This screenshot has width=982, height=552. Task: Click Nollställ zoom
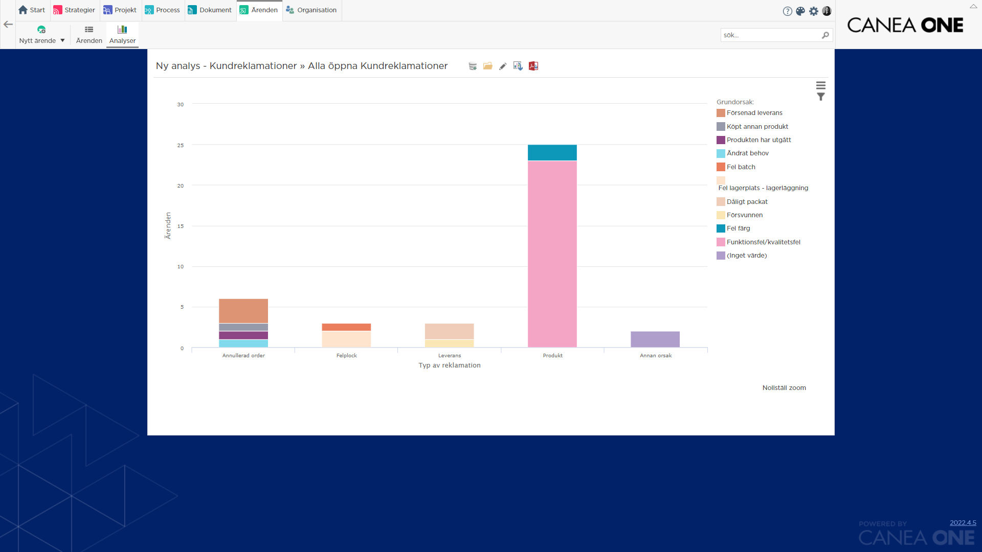[784, 388]
